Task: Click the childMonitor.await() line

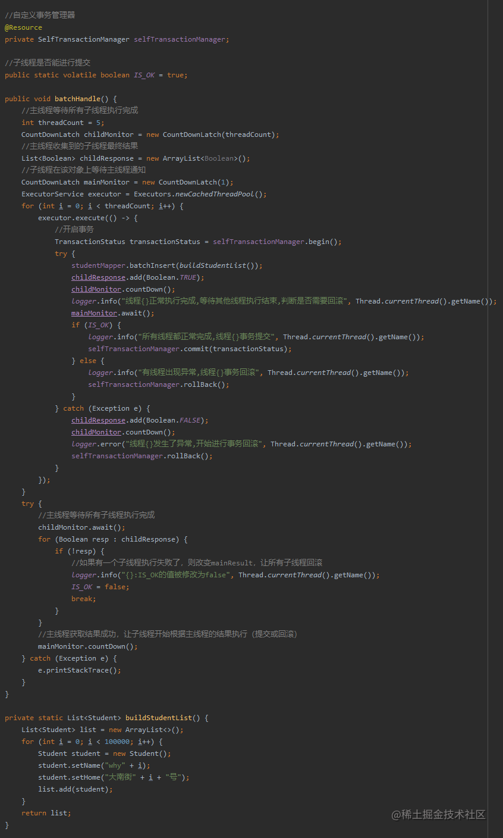Action: point(82,527)
